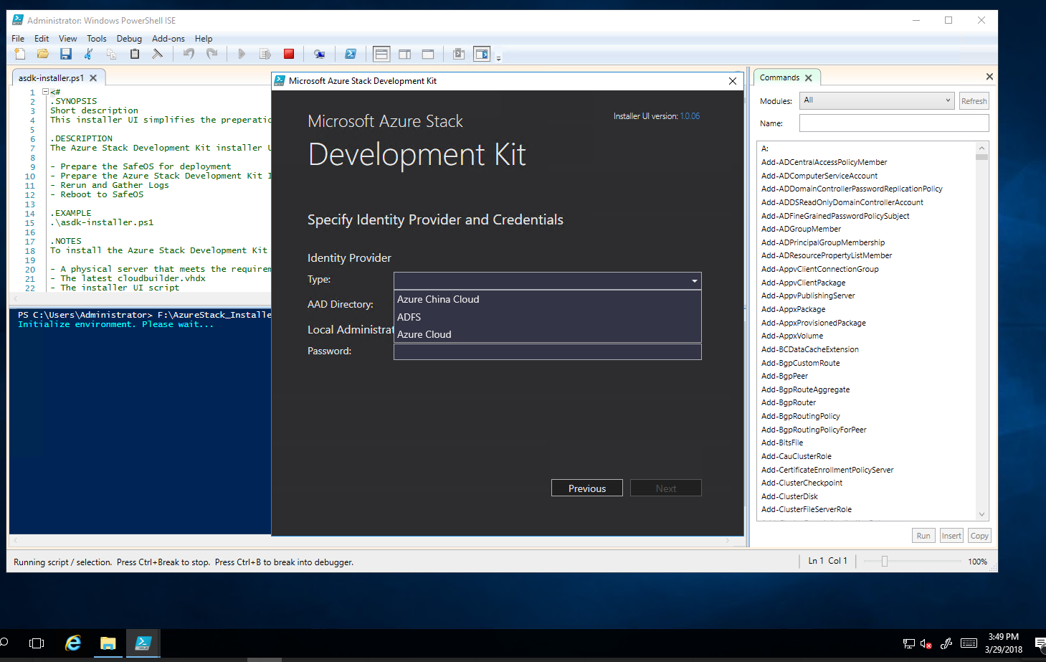
Task: Select Add-BitsFile in command list
Action: point(781,443)
